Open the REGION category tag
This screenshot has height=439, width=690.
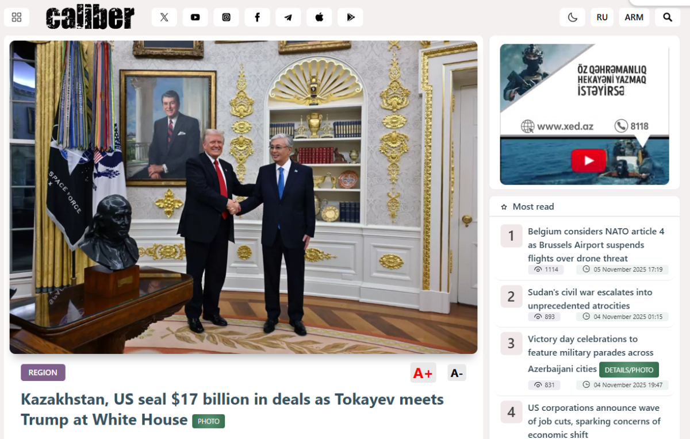[x=43, y=372]
